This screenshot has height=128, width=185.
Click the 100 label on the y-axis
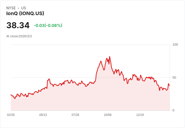(175, 45)
